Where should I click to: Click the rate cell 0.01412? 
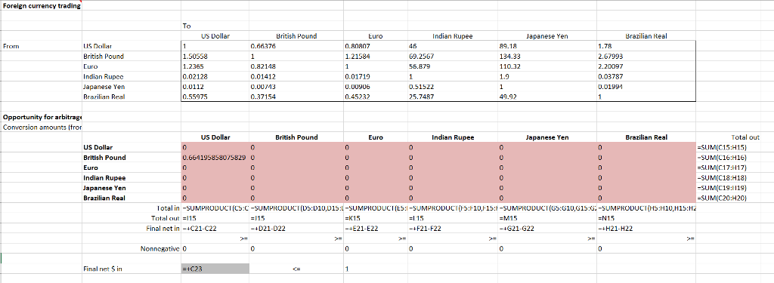(x=296, y=76)
